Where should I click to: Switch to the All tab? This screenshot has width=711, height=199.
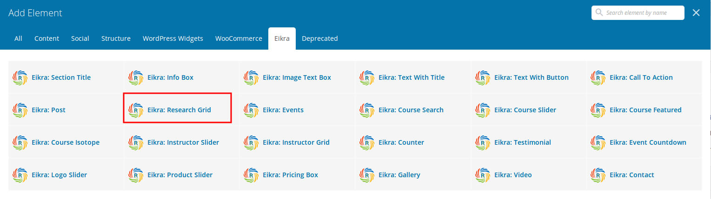[x=18, y=39]
